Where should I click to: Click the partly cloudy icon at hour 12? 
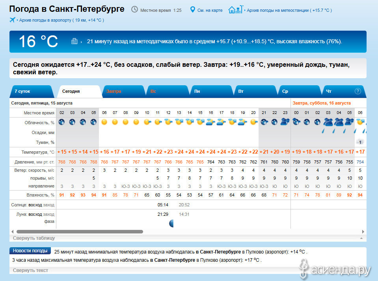pyautogui.click(x=168, y=122)
